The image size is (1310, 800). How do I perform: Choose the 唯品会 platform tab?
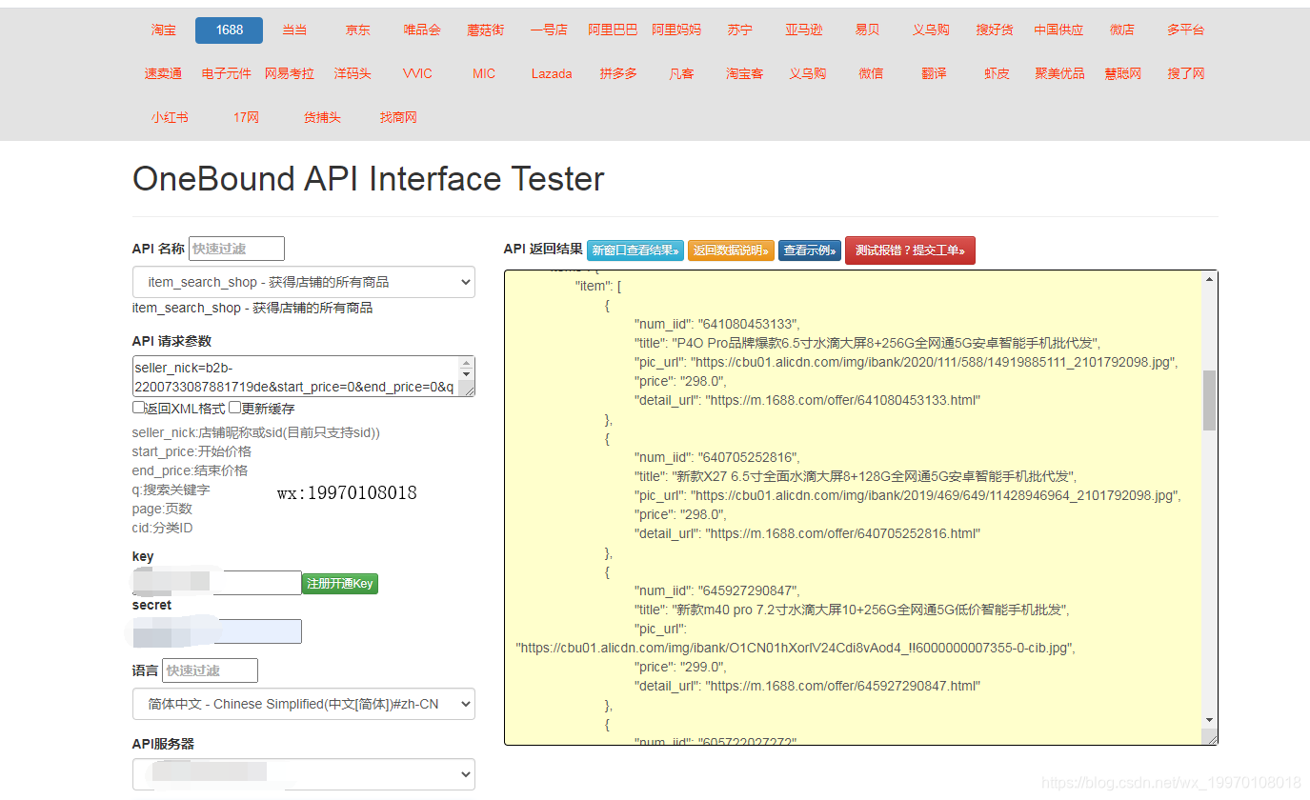tap(422, 30)
